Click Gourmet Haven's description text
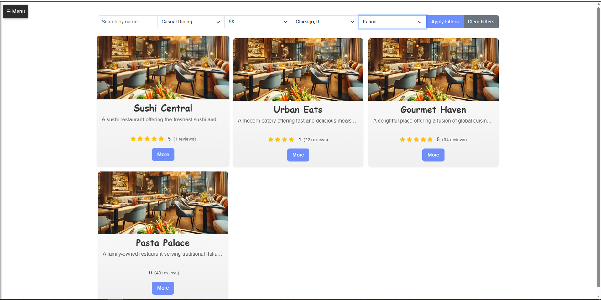Viewport: 601px width, 300px height. coord(432,121)
